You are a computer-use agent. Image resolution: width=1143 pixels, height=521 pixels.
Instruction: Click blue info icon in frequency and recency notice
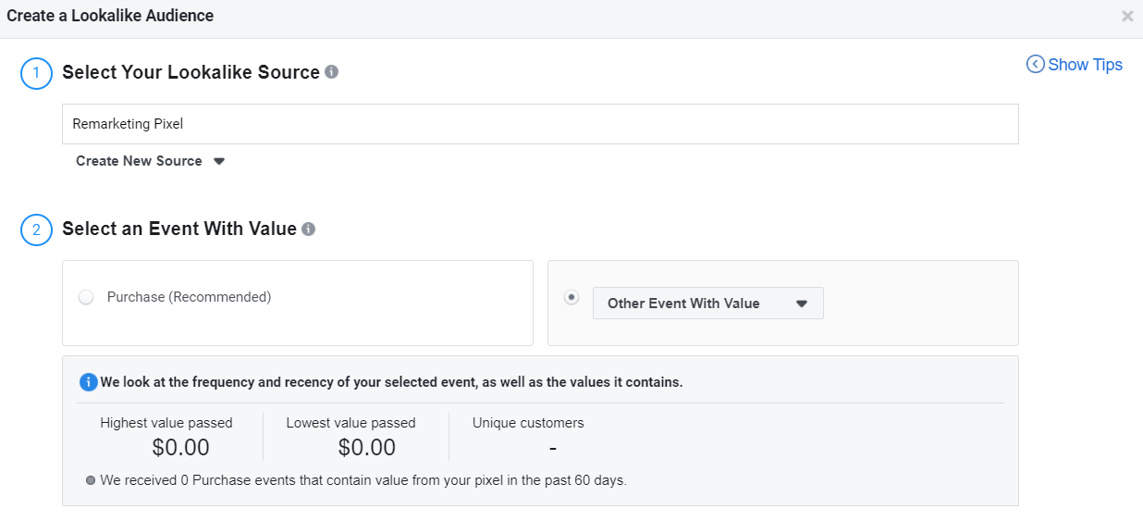coord(88,382)
